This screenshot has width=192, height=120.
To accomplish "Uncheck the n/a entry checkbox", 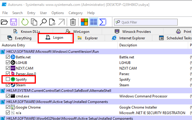I will [x=8, y=113].
